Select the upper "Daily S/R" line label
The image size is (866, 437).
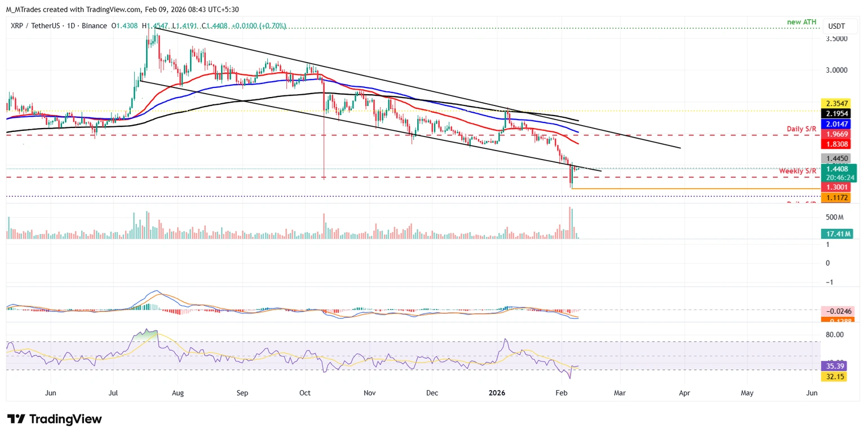802,129
